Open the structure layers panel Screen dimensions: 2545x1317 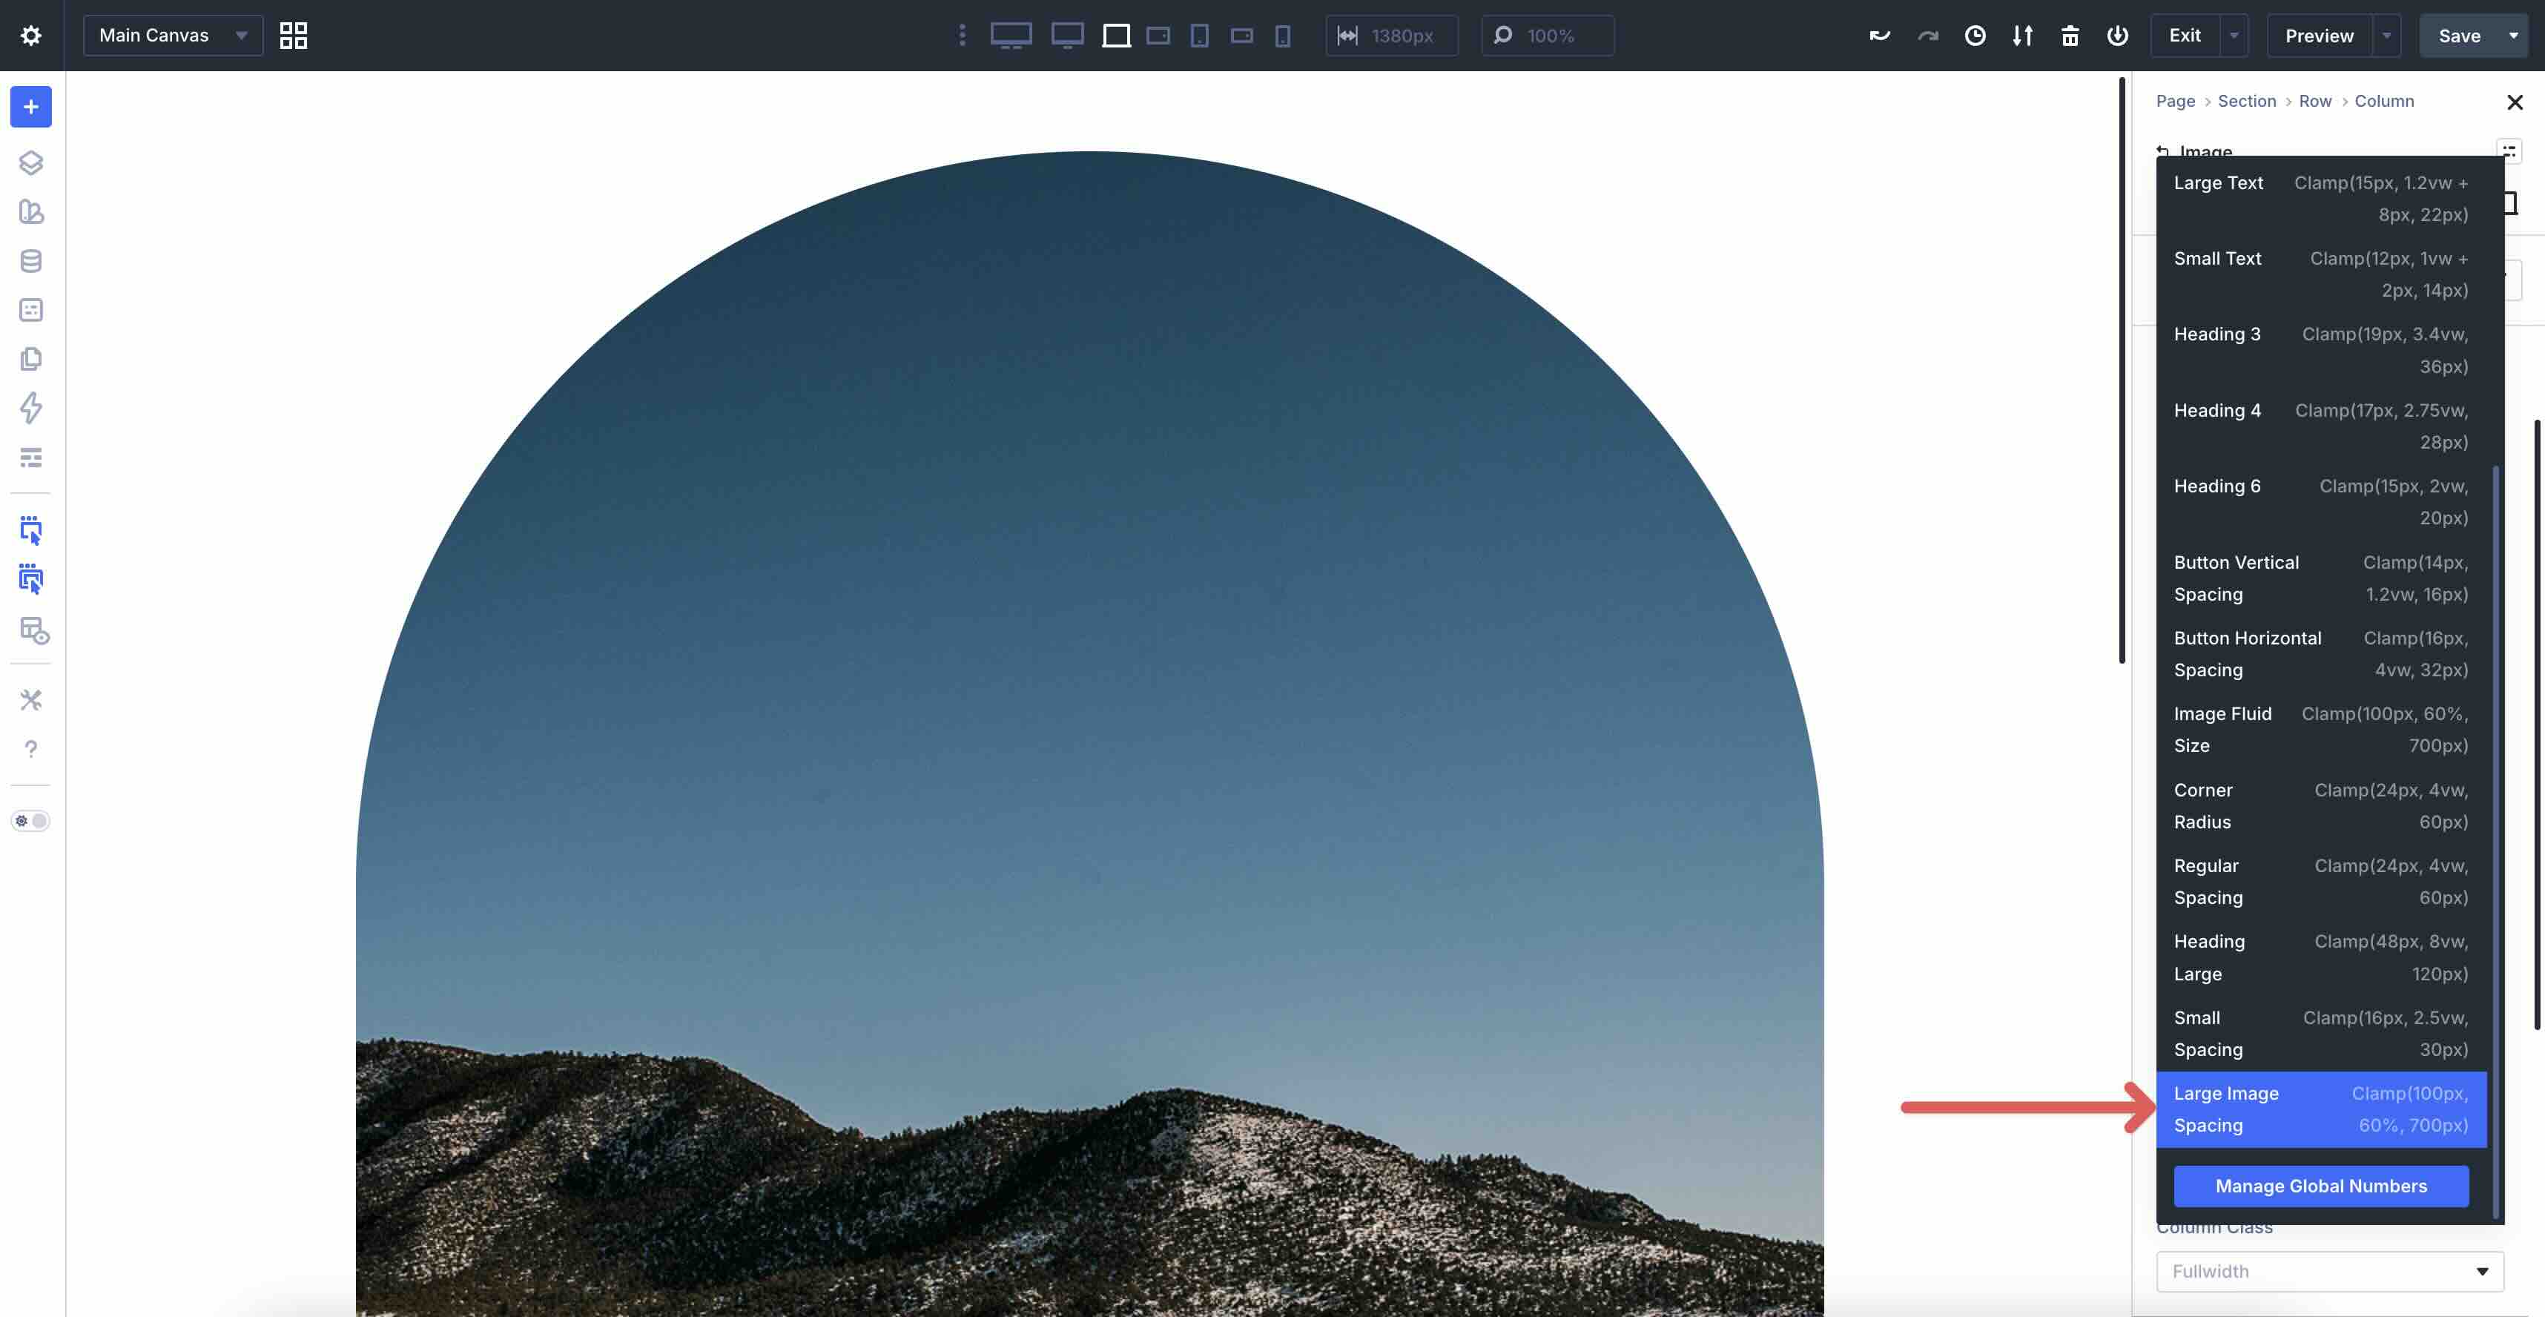[30, 163]
